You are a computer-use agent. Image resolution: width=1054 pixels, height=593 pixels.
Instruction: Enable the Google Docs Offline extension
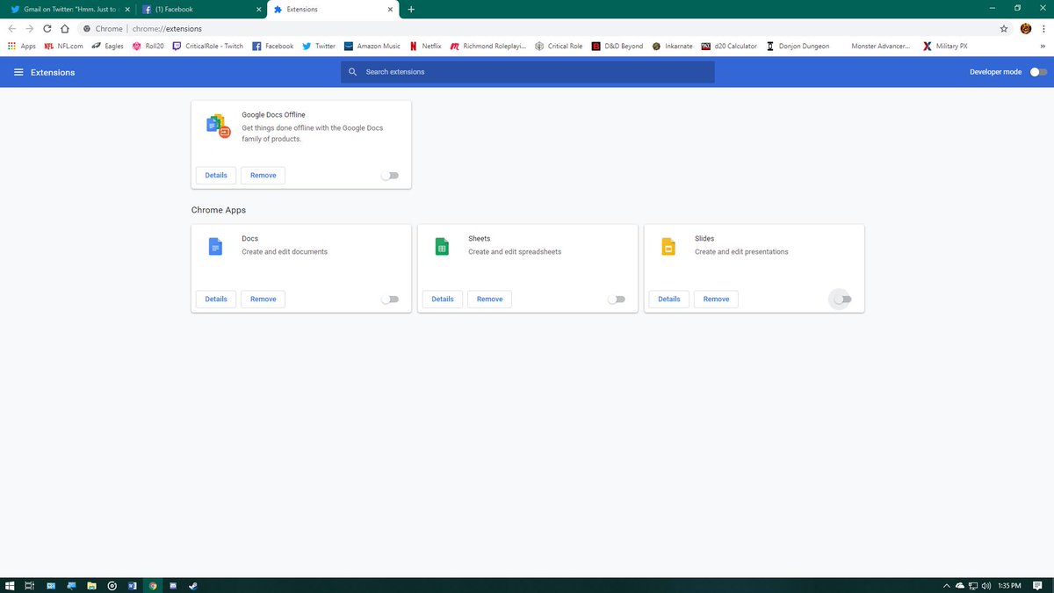390,176
